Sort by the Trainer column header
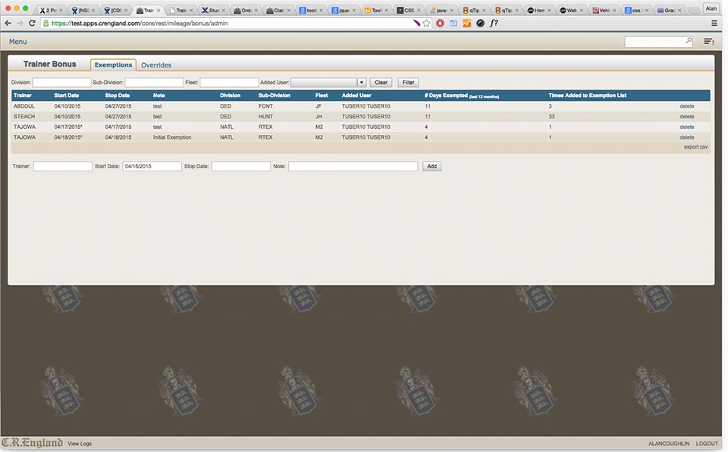Image resolution: width=728 pixels, height=452 pixels. pyautogui.click(x=22, y=96)
